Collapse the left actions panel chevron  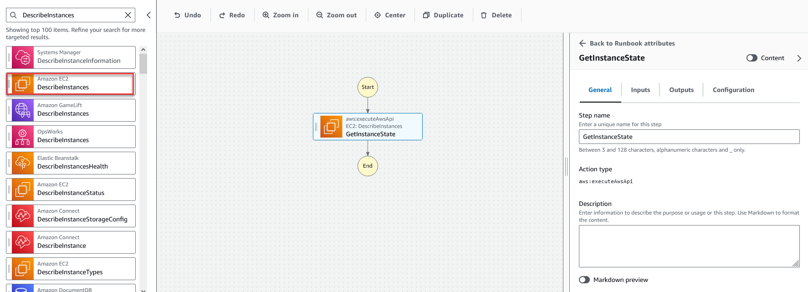click(148, 15)
